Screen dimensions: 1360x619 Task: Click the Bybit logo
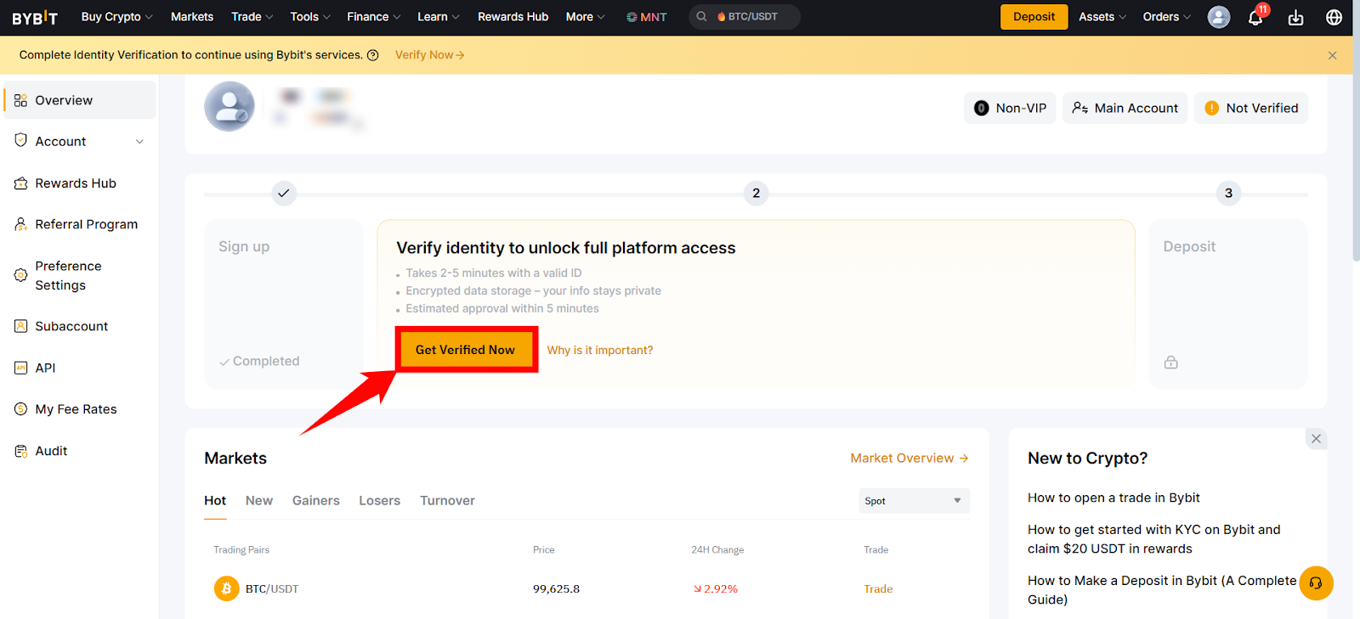35,17
